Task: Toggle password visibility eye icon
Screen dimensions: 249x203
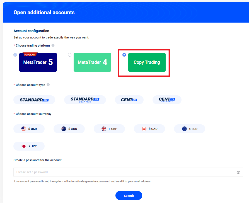Action: coord(238,172)
